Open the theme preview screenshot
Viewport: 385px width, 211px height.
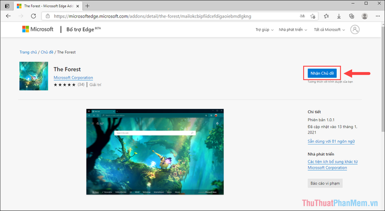click(155, 152)
